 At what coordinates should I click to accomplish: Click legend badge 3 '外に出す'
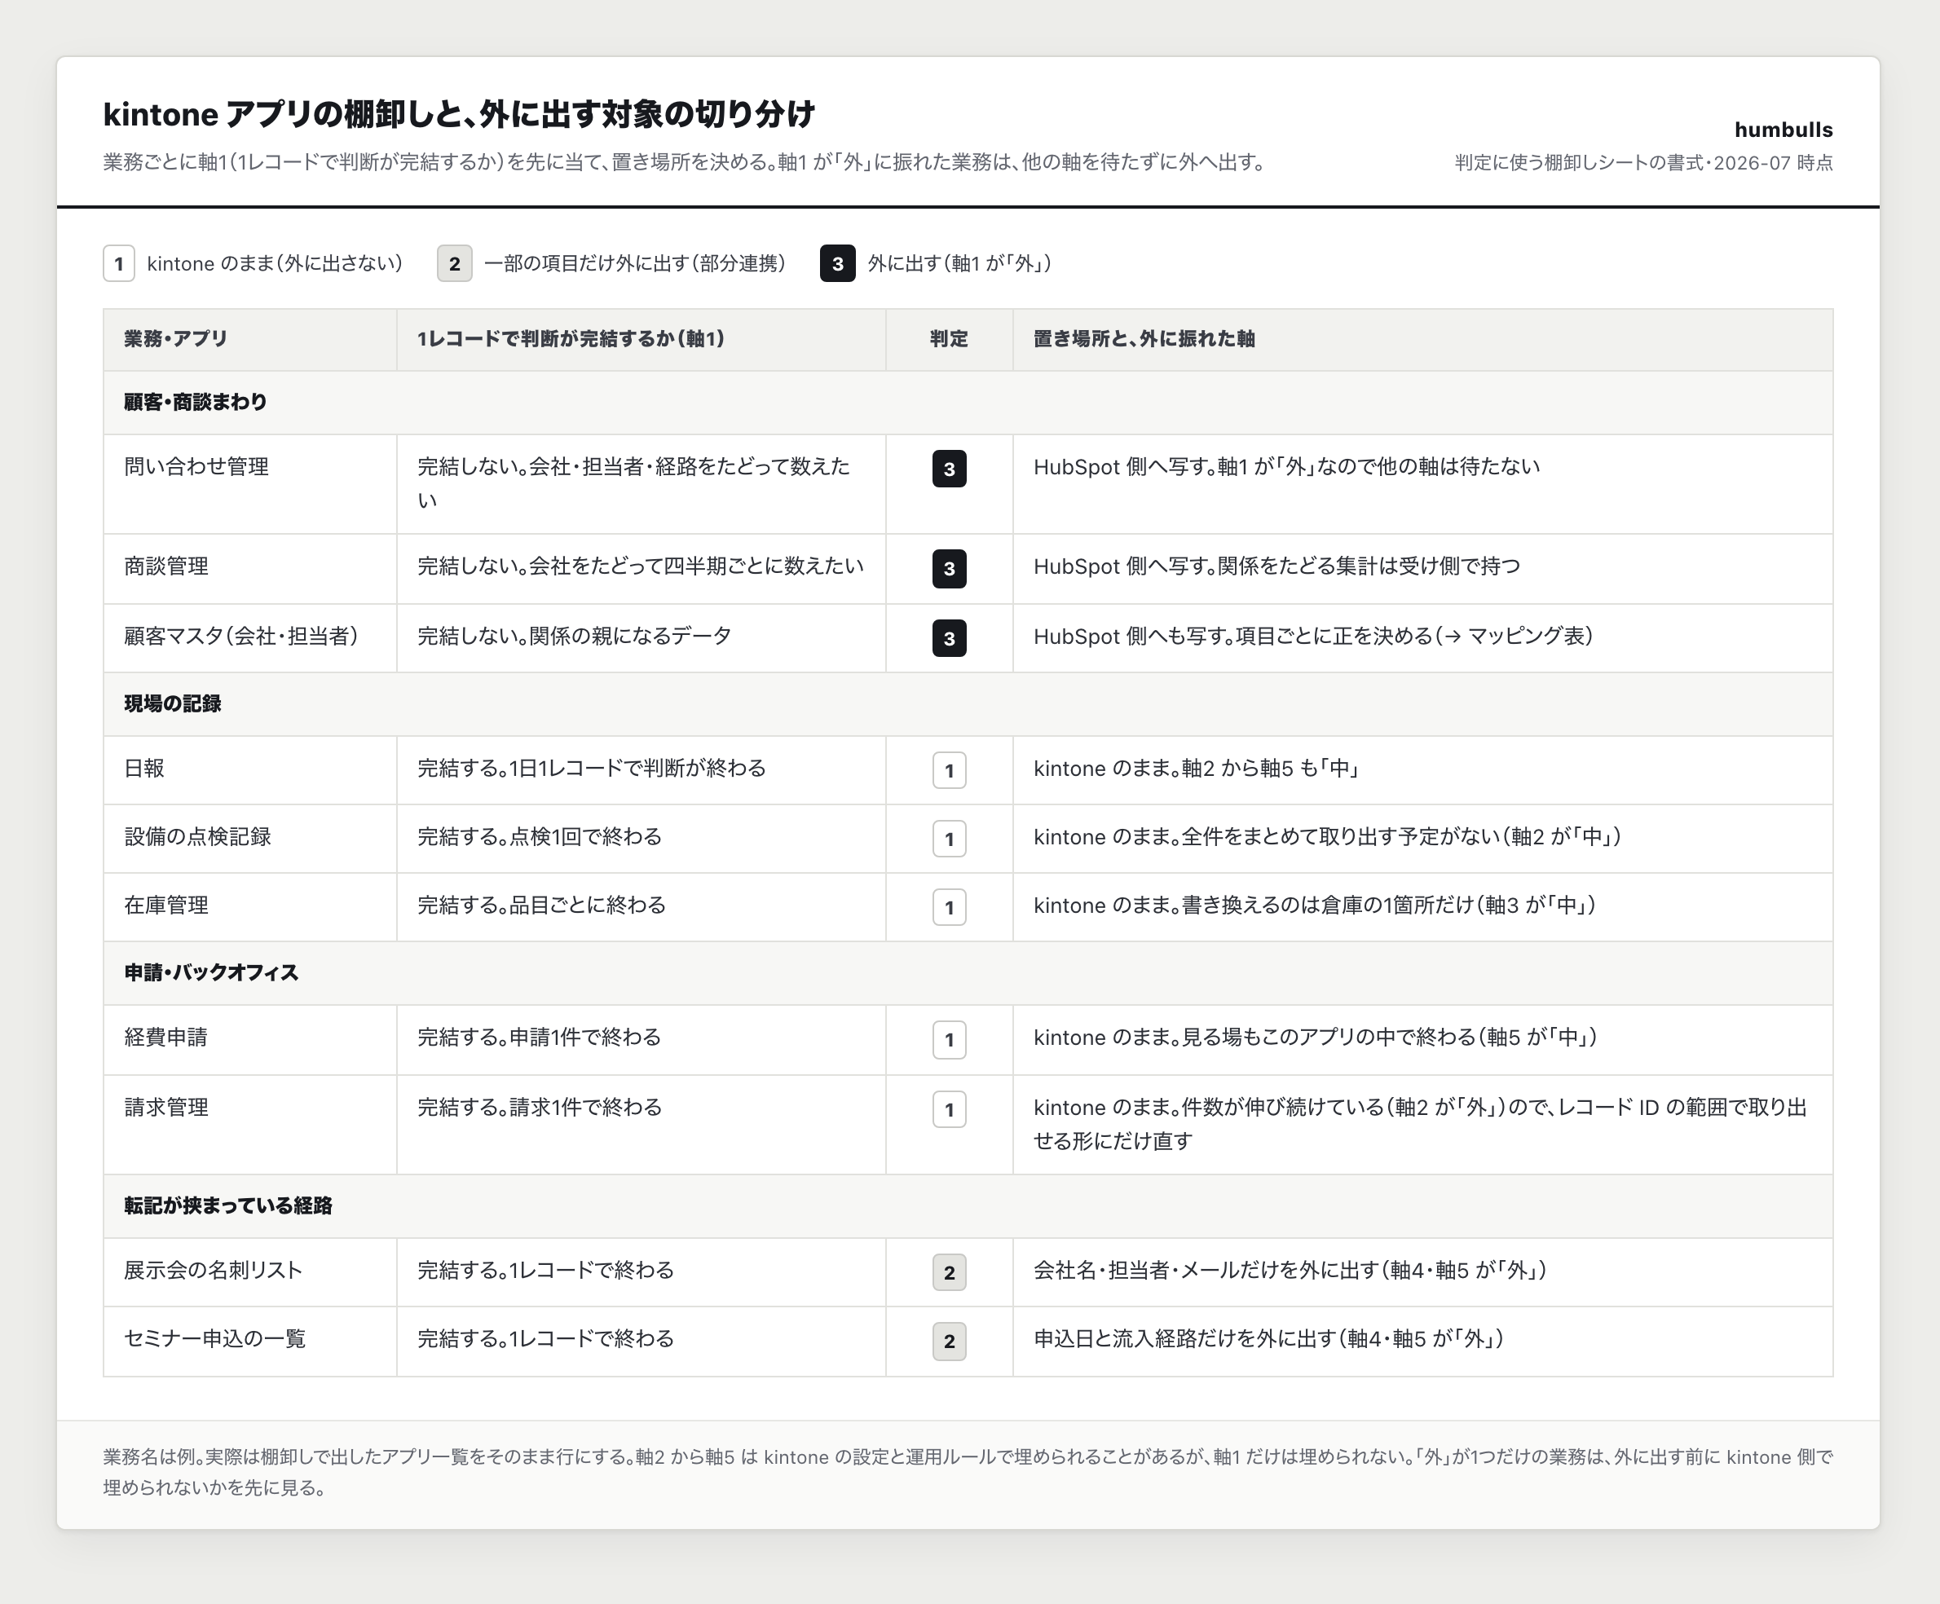click(838, 263)
